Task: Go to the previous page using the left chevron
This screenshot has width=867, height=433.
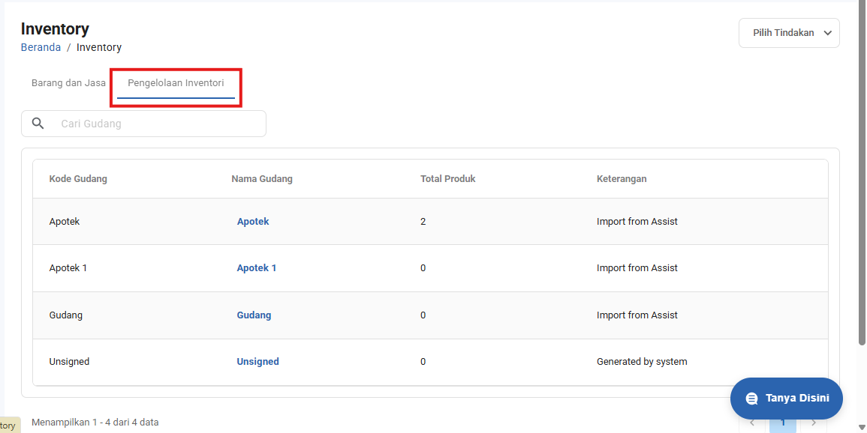Action: [752, 423]
